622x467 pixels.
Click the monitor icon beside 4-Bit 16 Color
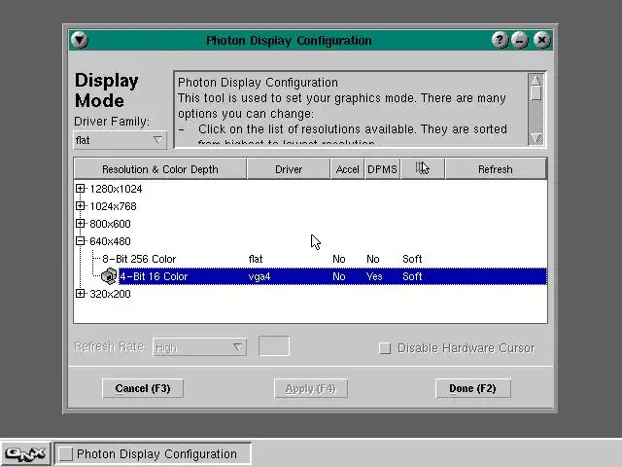[109, 276]
